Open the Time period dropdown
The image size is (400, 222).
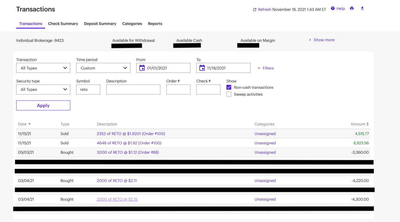pos(103,68)
